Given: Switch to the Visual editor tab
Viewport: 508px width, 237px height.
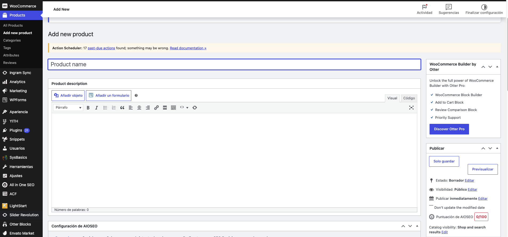Looking at the screenshot, I should click(392, 98).
